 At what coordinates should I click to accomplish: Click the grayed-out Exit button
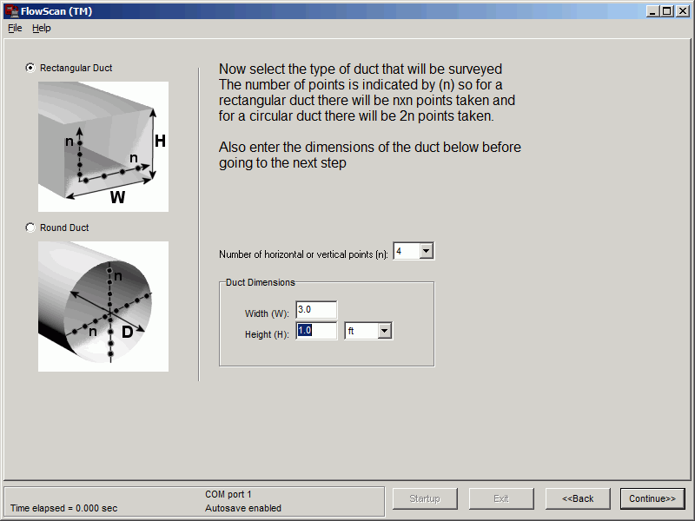point(501,498)
